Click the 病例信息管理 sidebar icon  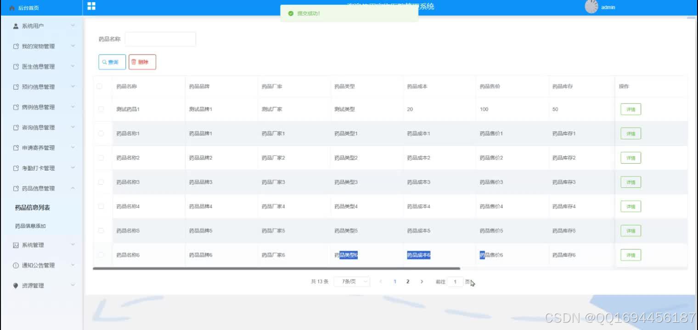(16, 107)
